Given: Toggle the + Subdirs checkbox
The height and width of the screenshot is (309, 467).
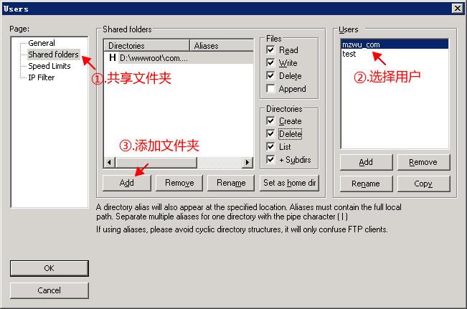Looking at the screenshot, I should (270, 160).
